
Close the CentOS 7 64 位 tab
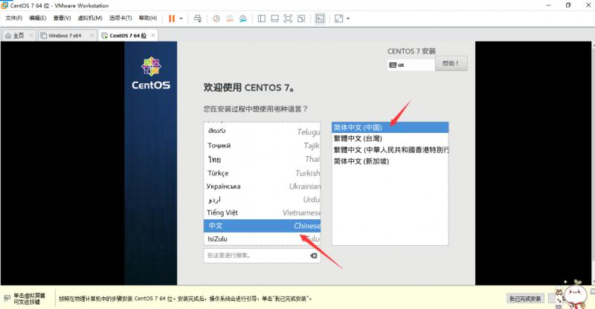coord(152,35)
